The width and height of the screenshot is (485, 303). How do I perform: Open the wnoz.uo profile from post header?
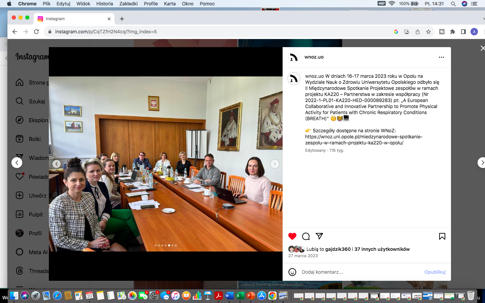click(x=314, y=57)
